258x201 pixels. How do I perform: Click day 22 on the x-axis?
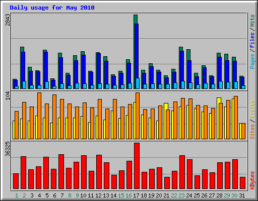click(x=174, y=195)
